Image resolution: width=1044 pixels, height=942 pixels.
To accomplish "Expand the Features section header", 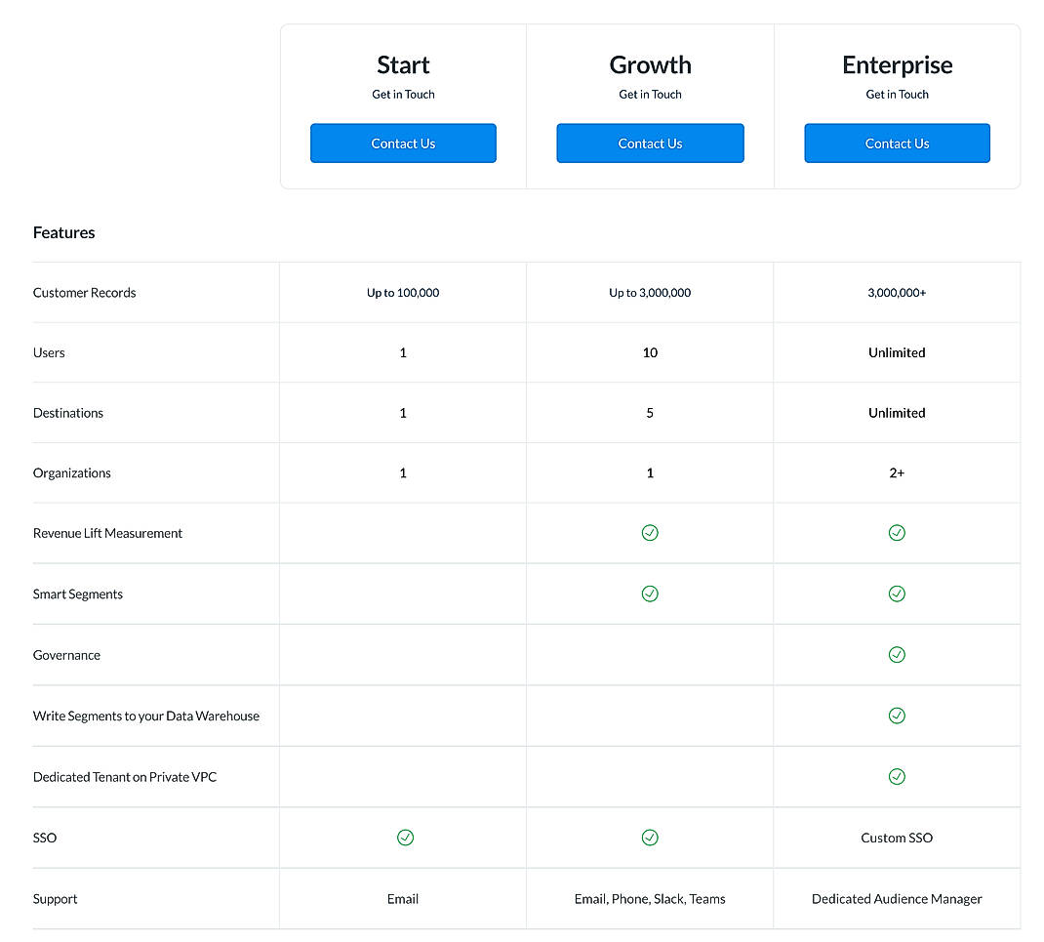I will click(63, 232).
